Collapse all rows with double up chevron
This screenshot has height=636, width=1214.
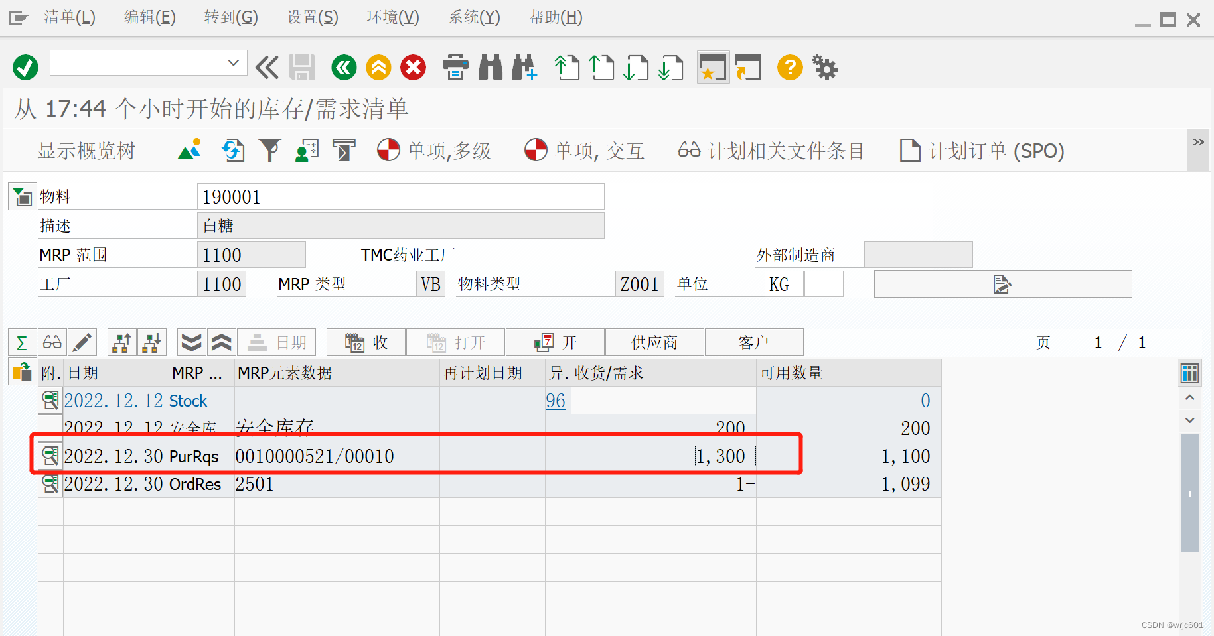(x=222, y=343)
